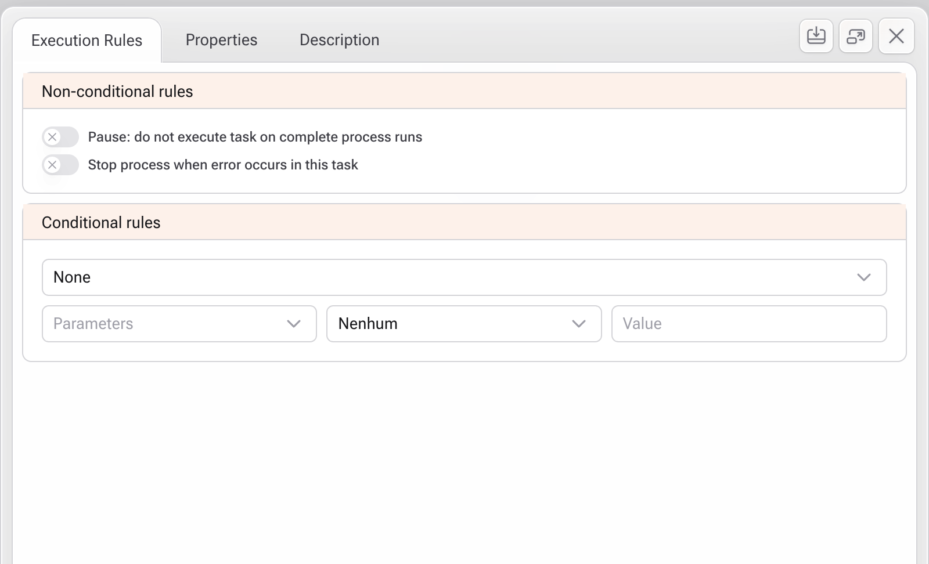Click the save/download icon in header
Viewport: 929px width, 564px height.
pyautogui.click(x=816, y=36)
